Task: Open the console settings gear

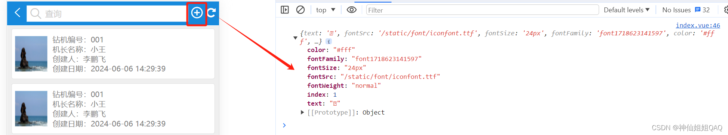Action: (x=726, y=10)
